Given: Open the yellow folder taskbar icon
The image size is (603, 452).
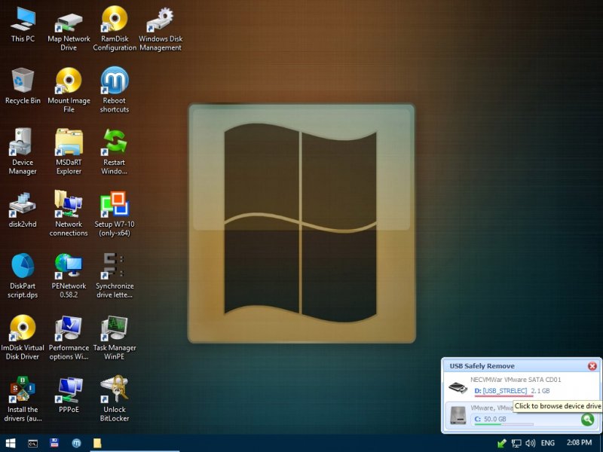Looking at the screenshot, I should pos(97,443).
